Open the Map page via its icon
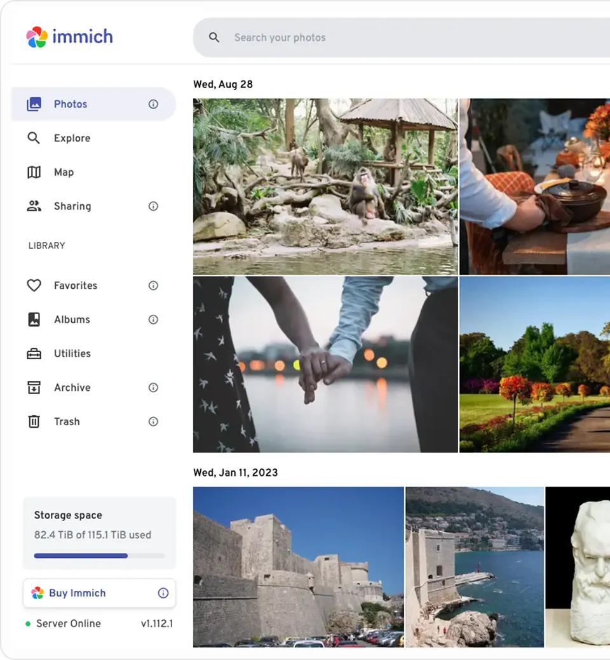The height and width of the screenshot is (660, 610). click(x=34, y=172)
